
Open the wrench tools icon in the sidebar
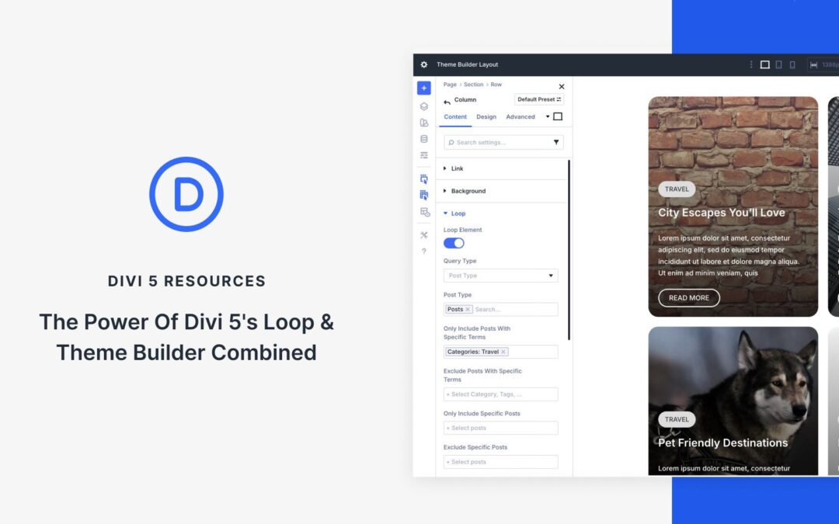(x=423, y=234)
